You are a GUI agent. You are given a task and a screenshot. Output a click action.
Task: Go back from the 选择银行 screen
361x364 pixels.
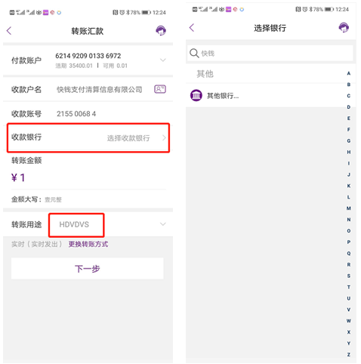(192, 28)
